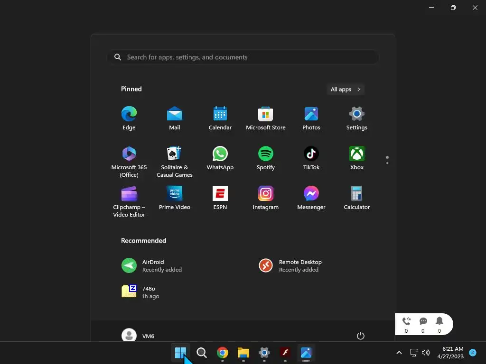Open Prime Video
The width and height of the screenshot is (486, 364).
pyautogui.click(x=175, y=198)
